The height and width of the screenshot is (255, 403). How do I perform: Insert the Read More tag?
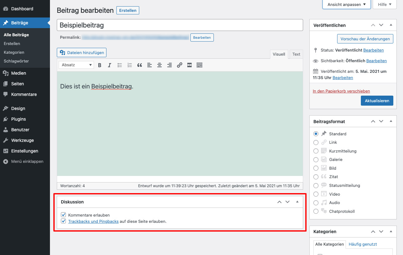(189, 65)
